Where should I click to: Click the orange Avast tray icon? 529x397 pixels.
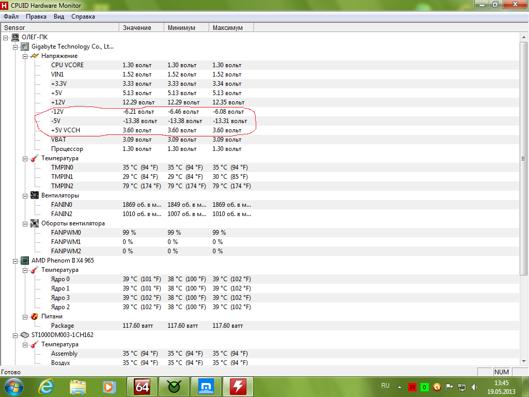437,387
